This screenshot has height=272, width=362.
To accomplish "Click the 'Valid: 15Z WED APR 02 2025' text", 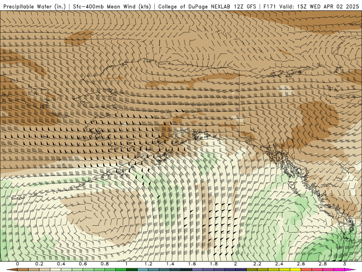I will (319, 7).
